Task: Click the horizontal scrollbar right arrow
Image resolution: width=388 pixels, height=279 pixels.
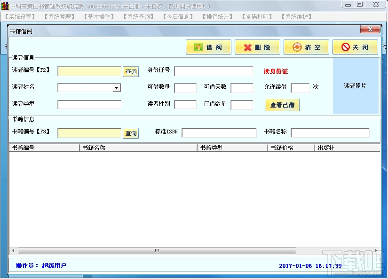Action: click(x=376, y=250)
